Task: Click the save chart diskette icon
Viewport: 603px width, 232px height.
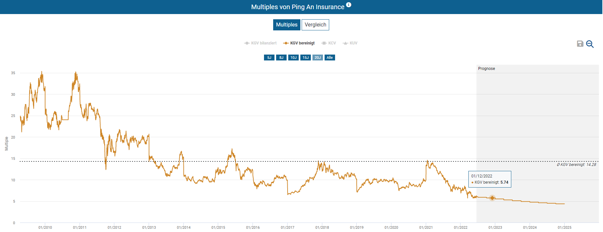Action: pyautogui.click(x=580, y=44)
